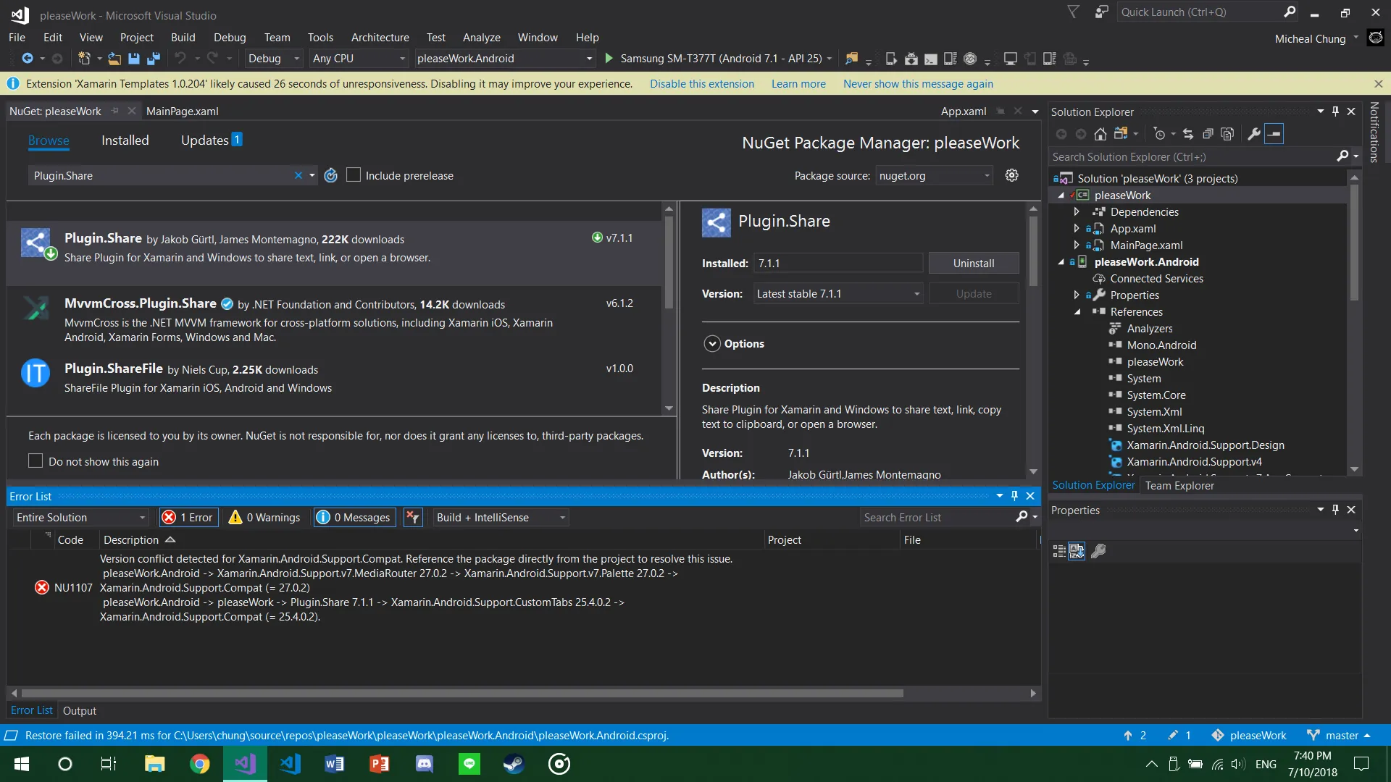Image resolution: width=1391 pixels, height=782 pixels.
Task: Switch to the Installed tab
Action: (x=125, y=140)
